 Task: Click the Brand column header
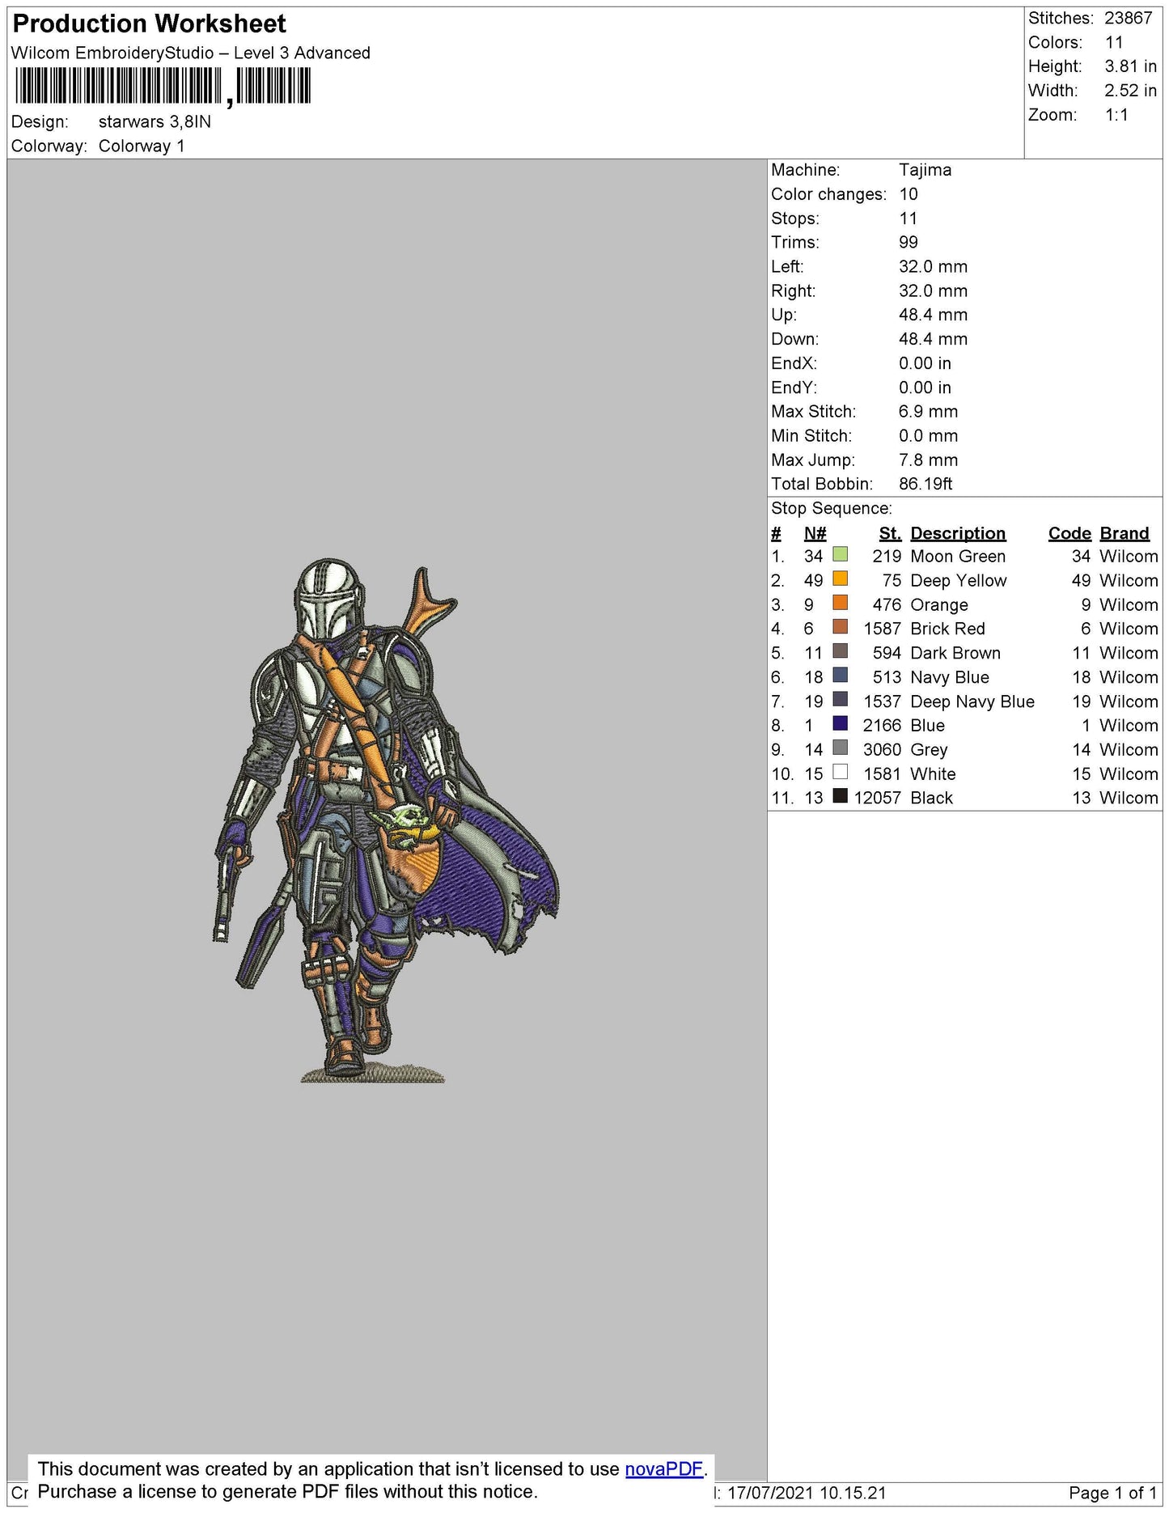(1125, 533)
